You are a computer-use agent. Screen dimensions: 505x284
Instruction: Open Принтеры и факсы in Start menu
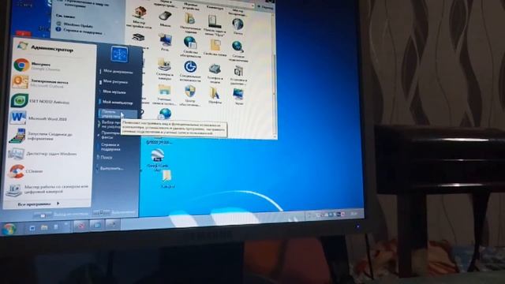[x=110, y=135]
